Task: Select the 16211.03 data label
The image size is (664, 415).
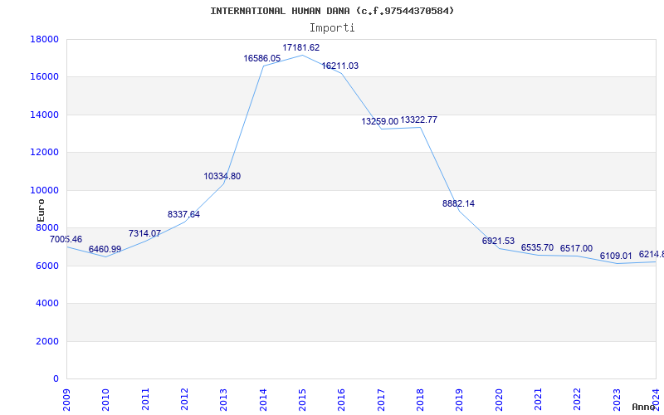Action: [x=340, y=66]
